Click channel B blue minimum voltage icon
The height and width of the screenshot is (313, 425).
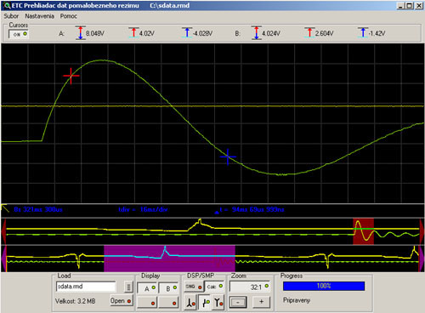click(363, 33)
